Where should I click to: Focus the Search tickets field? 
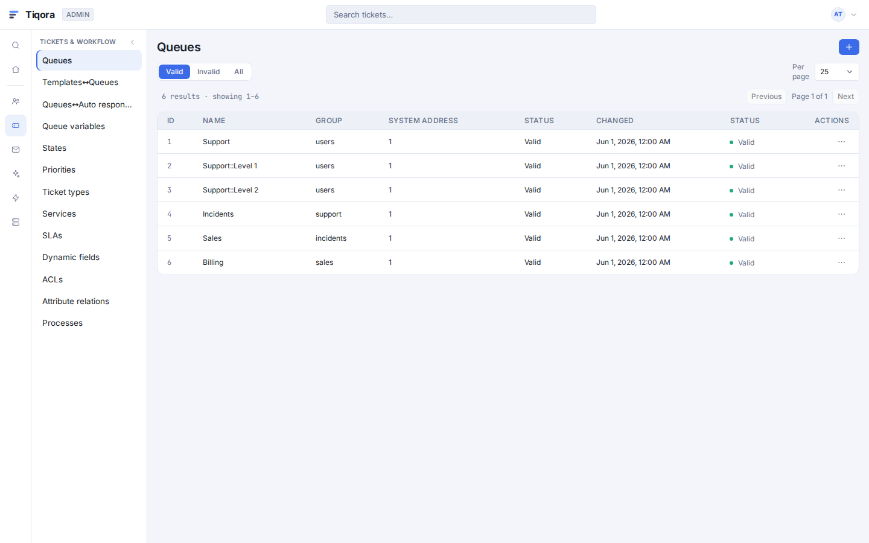point(461,14)
